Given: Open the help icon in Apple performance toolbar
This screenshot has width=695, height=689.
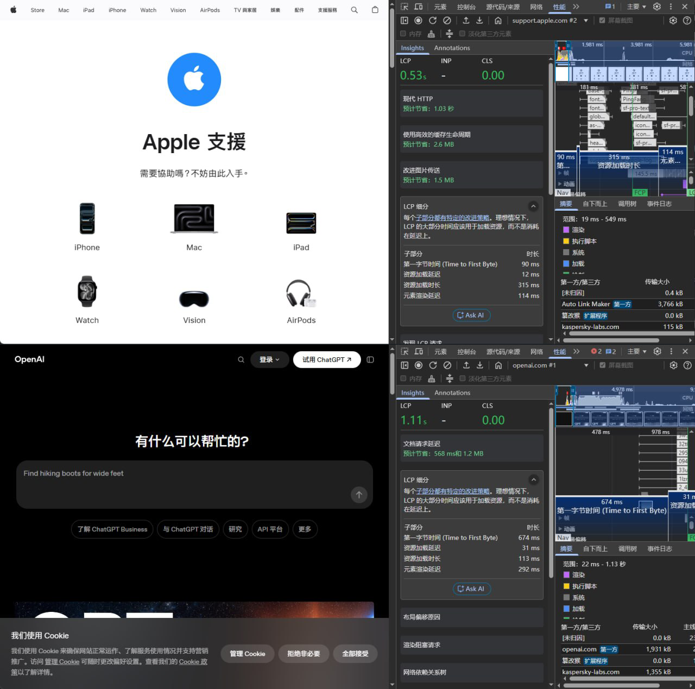Looking at the screenshot, I should tap(687, 20).
